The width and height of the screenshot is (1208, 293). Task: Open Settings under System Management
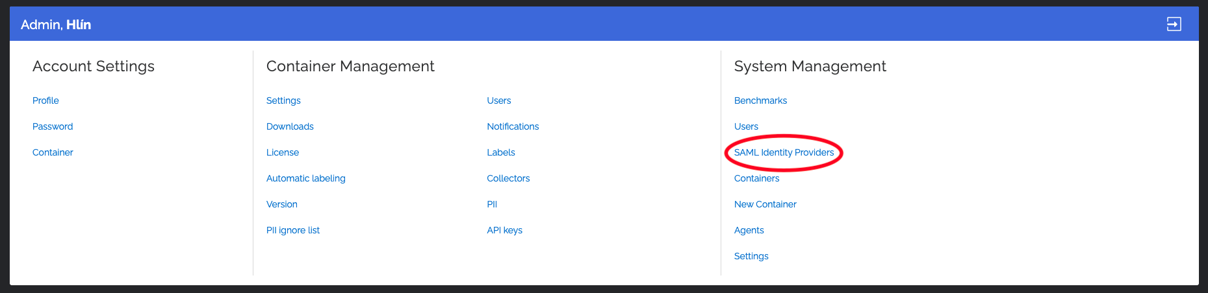(751, 256)
